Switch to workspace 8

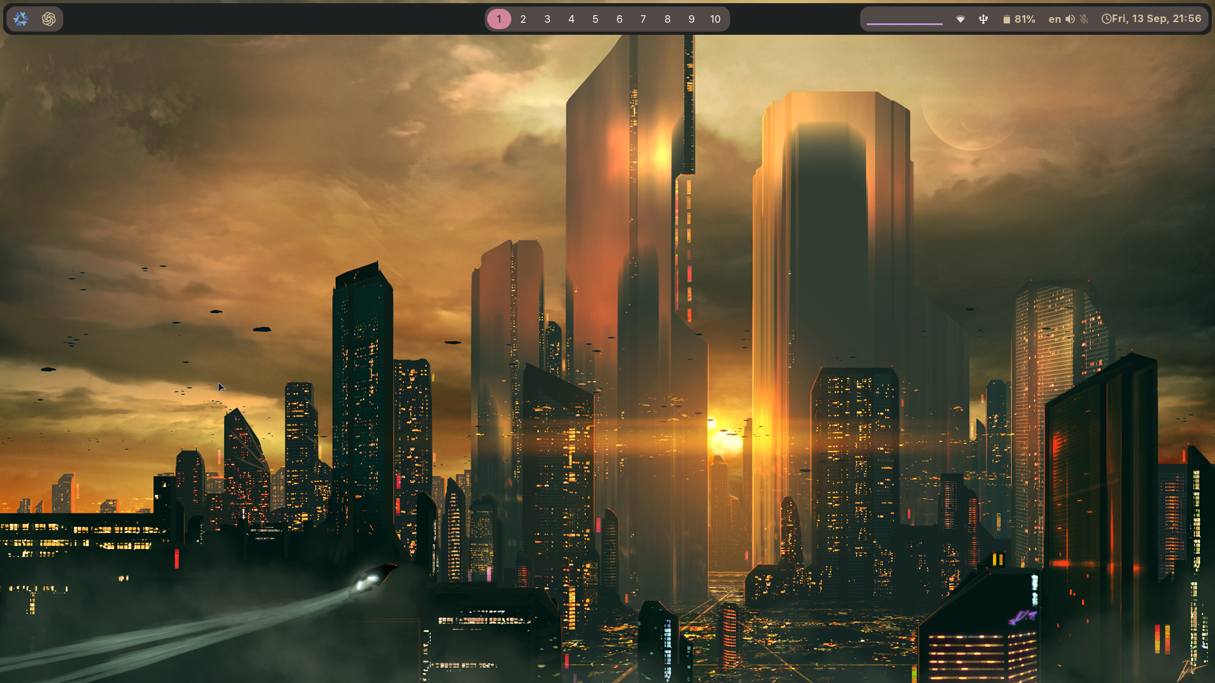pos(668,19)
